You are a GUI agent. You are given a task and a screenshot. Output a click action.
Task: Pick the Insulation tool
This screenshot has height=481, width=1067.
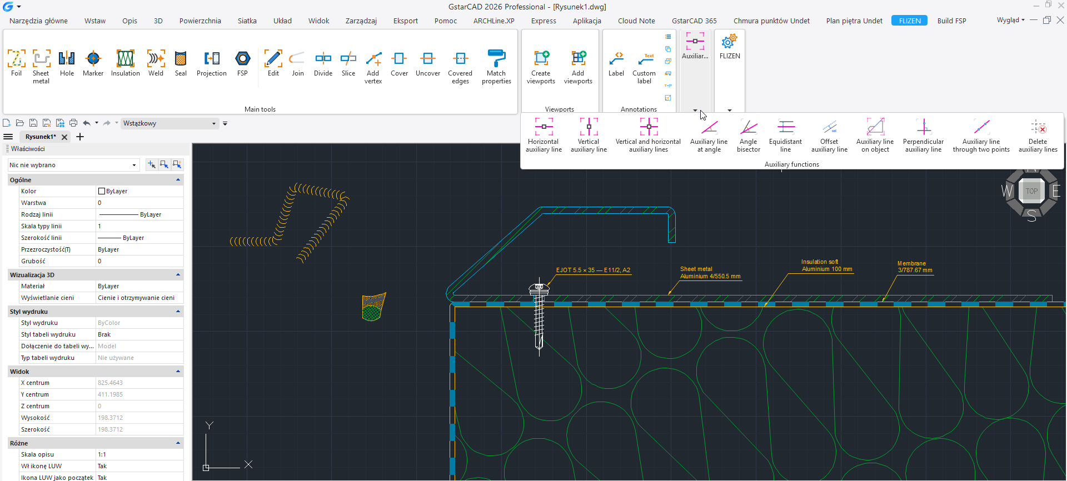coord(126,63)
